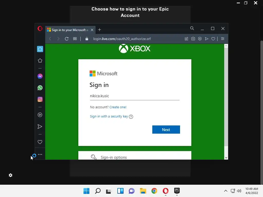Viewport: 263px width, 197px height.
Task: Click the browser search tabs magnifier
Action: point(192,28)
